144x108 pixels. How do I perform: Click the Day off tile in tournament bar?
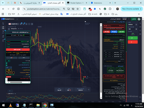(59, 90)
